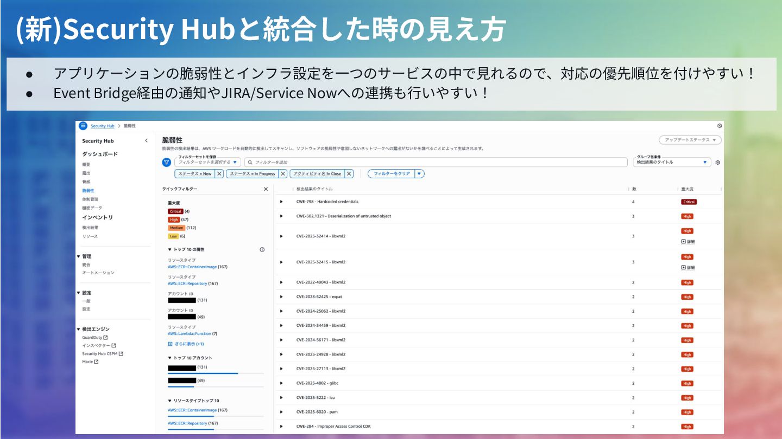Go to 機密データ in the sidebar
This screenshot has height=439, width=782.
[x=92, y=208]
